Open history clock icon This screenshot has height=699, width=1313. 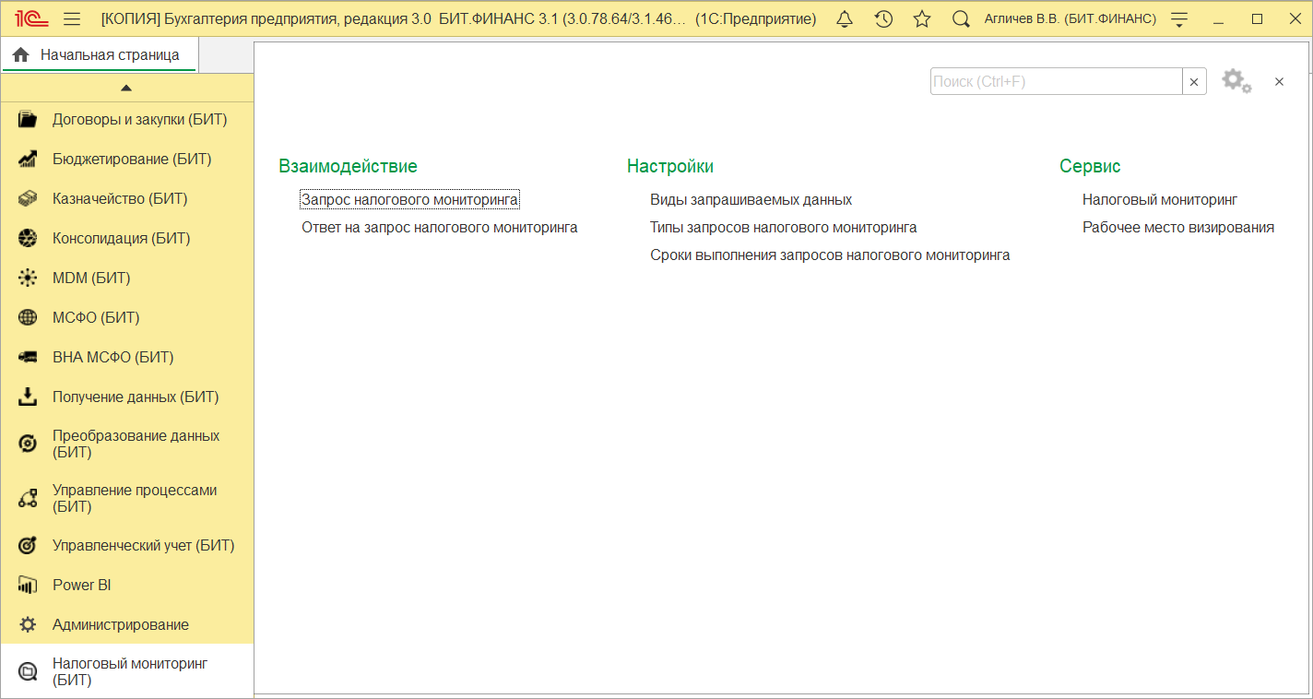[x=883, y=18]
